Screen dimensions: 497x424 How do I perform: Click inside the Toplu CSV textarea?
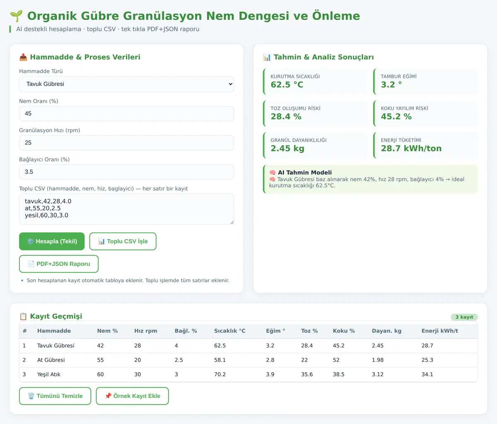(126, 209)
